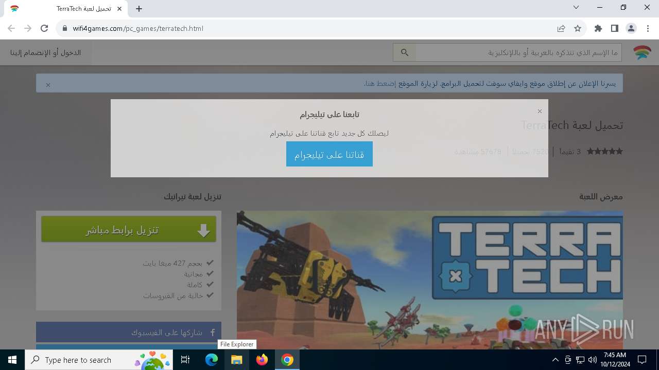Image resolution: width=659 pixels, height=370 pixels.
Task: Switch to Chrome on the taskbar
Action: click(287, 360)
